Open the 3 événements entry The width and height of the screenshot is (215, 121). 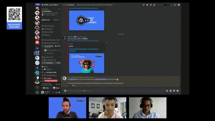(48, 29)
